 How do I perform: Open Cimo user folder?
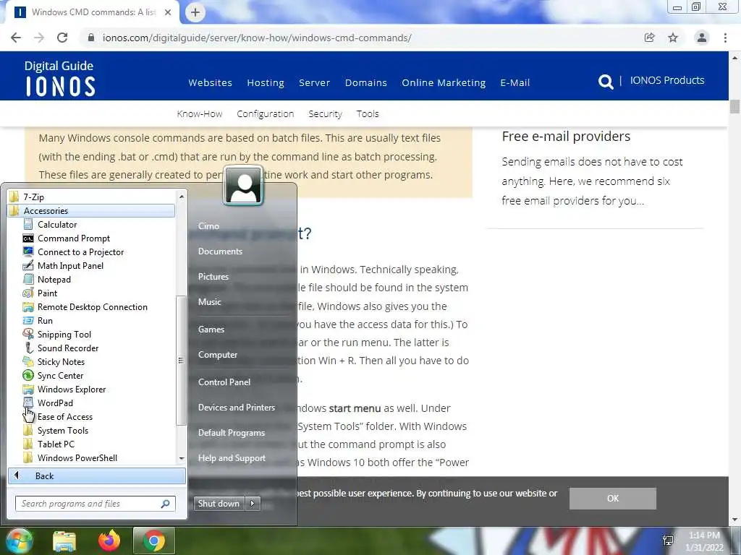tap(208, 226)
